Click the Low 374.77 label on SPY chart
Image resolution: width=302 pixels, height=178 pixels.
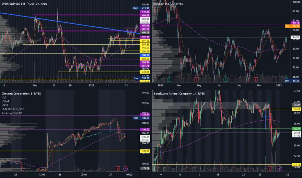142,78
